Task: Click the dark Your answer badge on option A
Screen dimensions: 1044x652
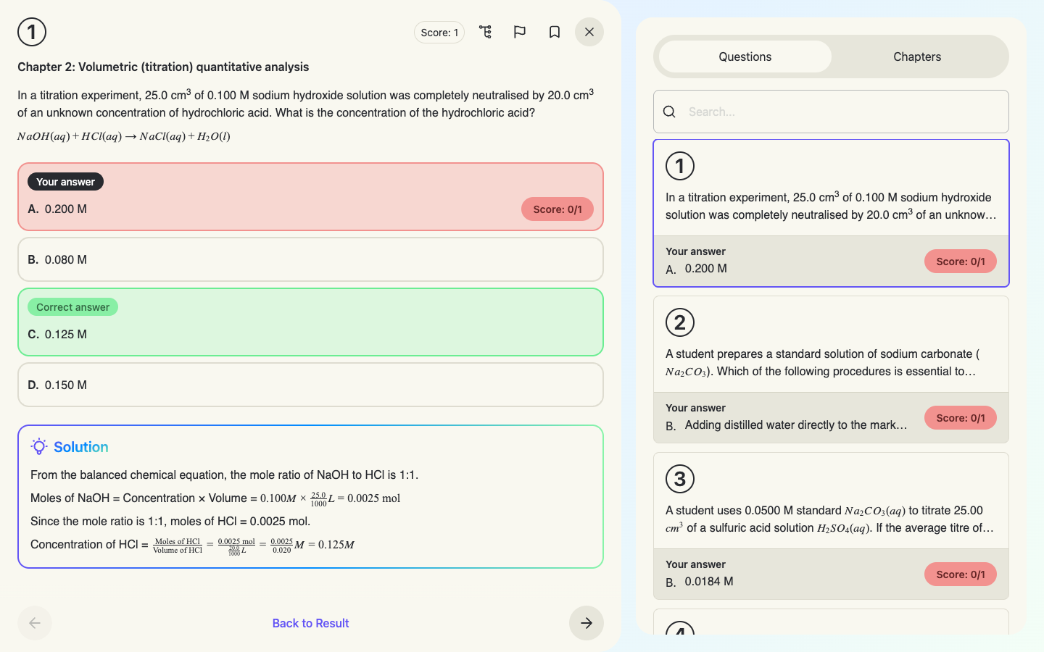Action: tap(65, 182)
